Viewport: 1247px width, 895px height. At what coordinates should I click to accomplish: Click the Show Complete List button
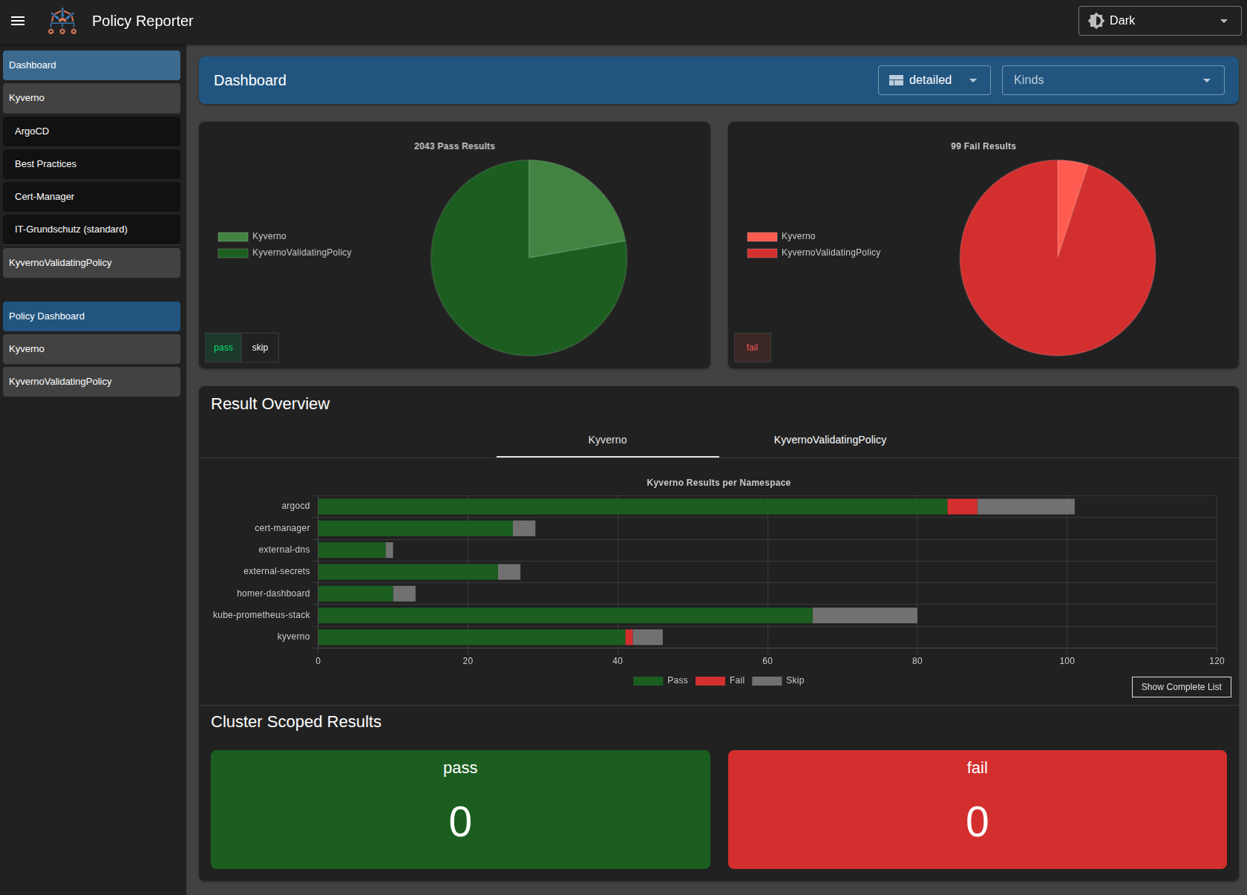pos(1181,687)
